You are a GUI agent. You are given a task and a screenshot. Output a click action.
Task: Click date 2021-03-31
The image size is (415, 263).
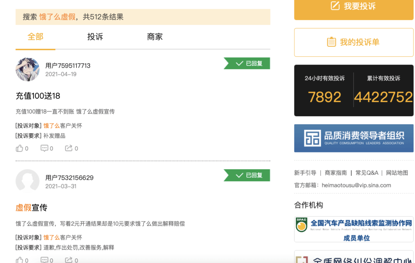tap(61, 186)
